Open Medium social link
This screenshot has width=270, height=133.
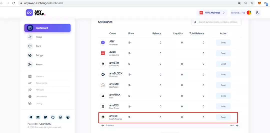coord(38,117)
